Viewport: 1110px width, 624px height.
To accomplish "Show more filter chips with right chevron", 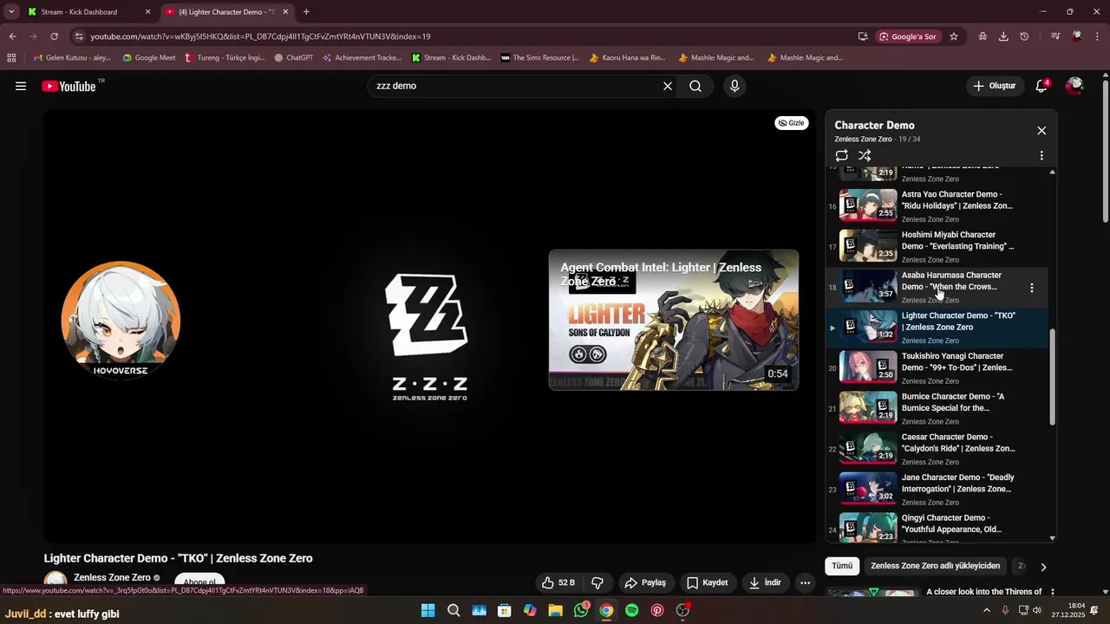I will 1043,567.
